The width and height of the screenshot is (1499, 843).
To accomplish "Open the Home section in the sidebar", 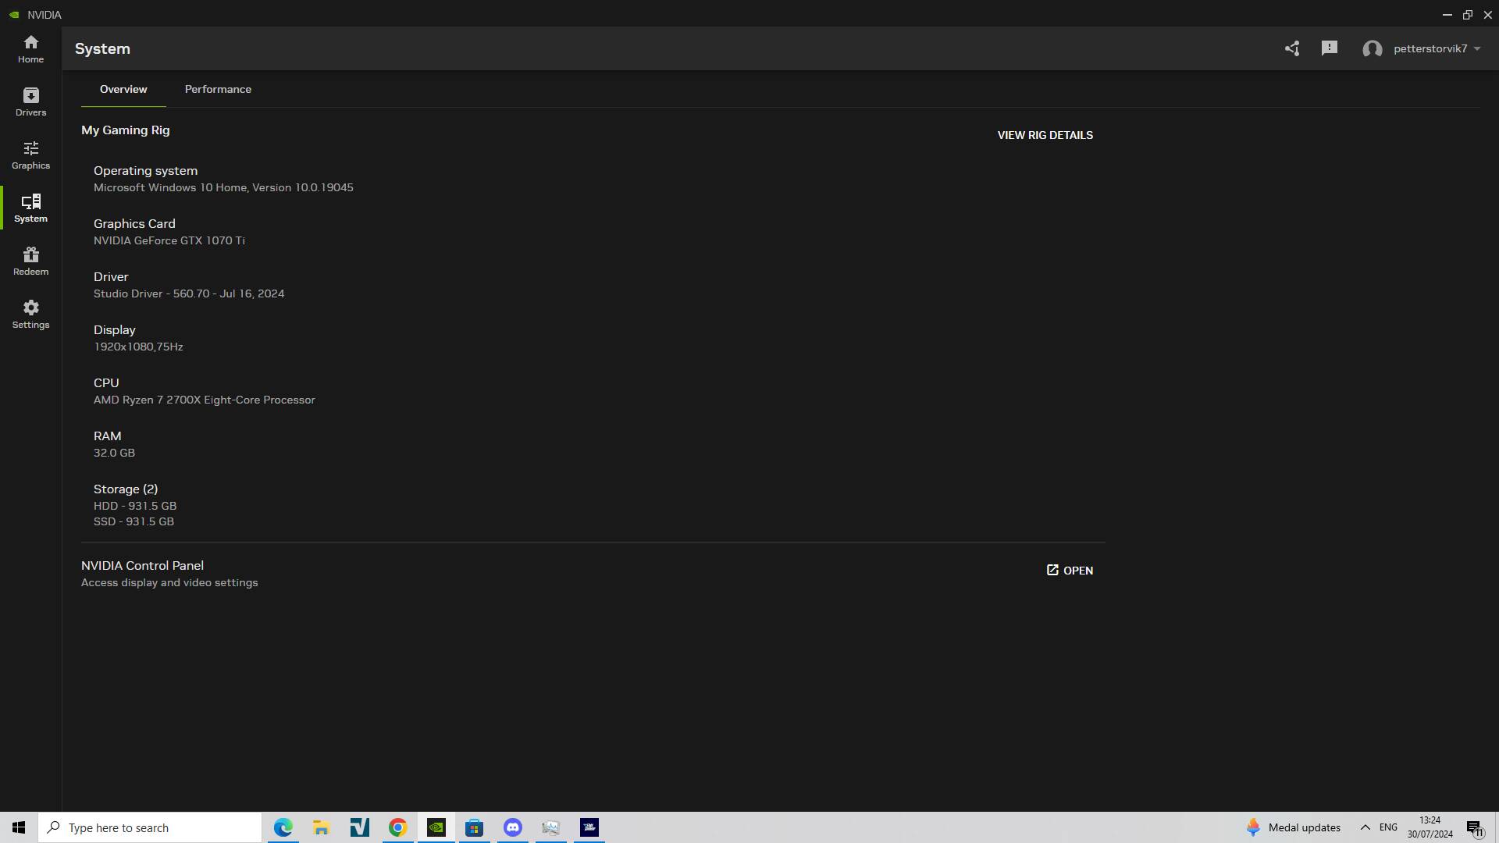I will coord(30,48).
